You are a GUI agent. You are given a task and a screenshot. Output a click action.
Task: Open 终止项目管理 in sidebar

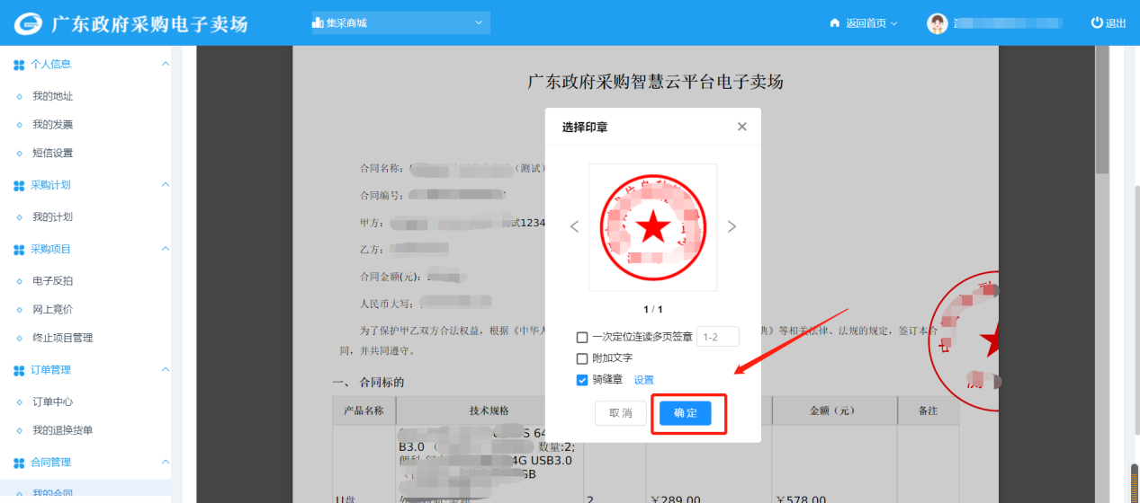62,338
